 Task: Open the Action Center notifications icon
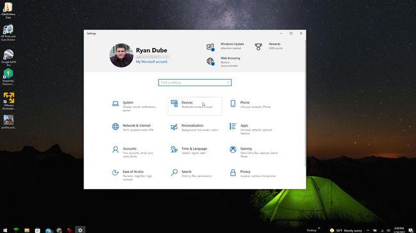click(411, 230)
